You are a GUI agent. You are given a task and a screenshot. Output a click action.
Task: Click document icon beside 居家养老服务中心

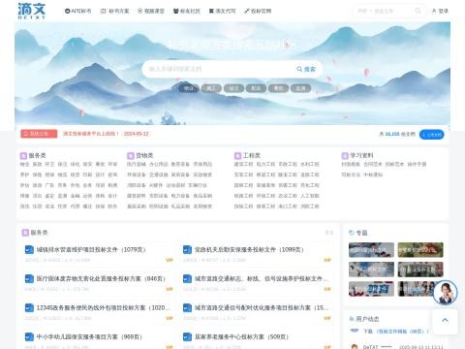click(x=187, y=336)
